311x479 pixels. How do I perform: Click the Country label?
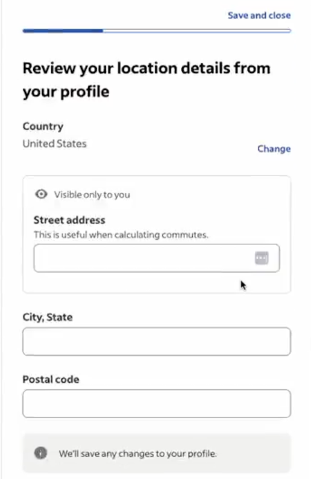pyautogui.click(x=43, y=126)
